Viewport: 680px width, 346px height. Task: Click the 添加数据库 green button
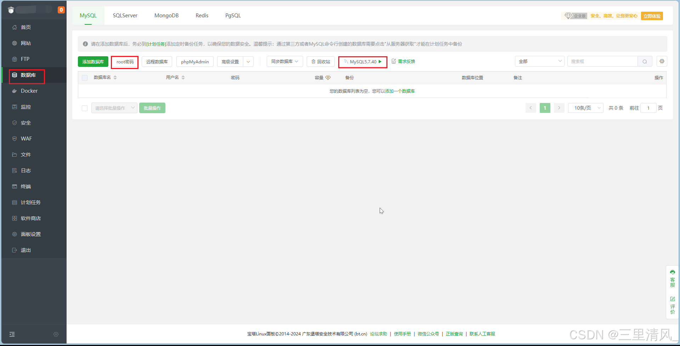point(93,62)
